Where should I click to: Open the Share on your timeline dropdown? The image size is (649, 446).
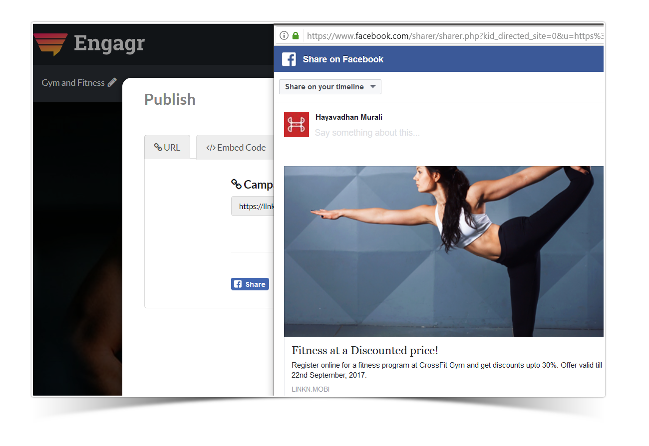(330, 87)
